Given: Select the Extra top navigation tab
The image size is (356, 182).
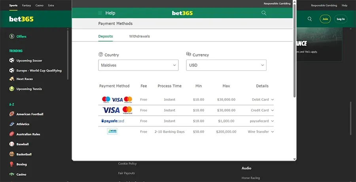Looking at the screenshot, I should [x=51, y=6].
